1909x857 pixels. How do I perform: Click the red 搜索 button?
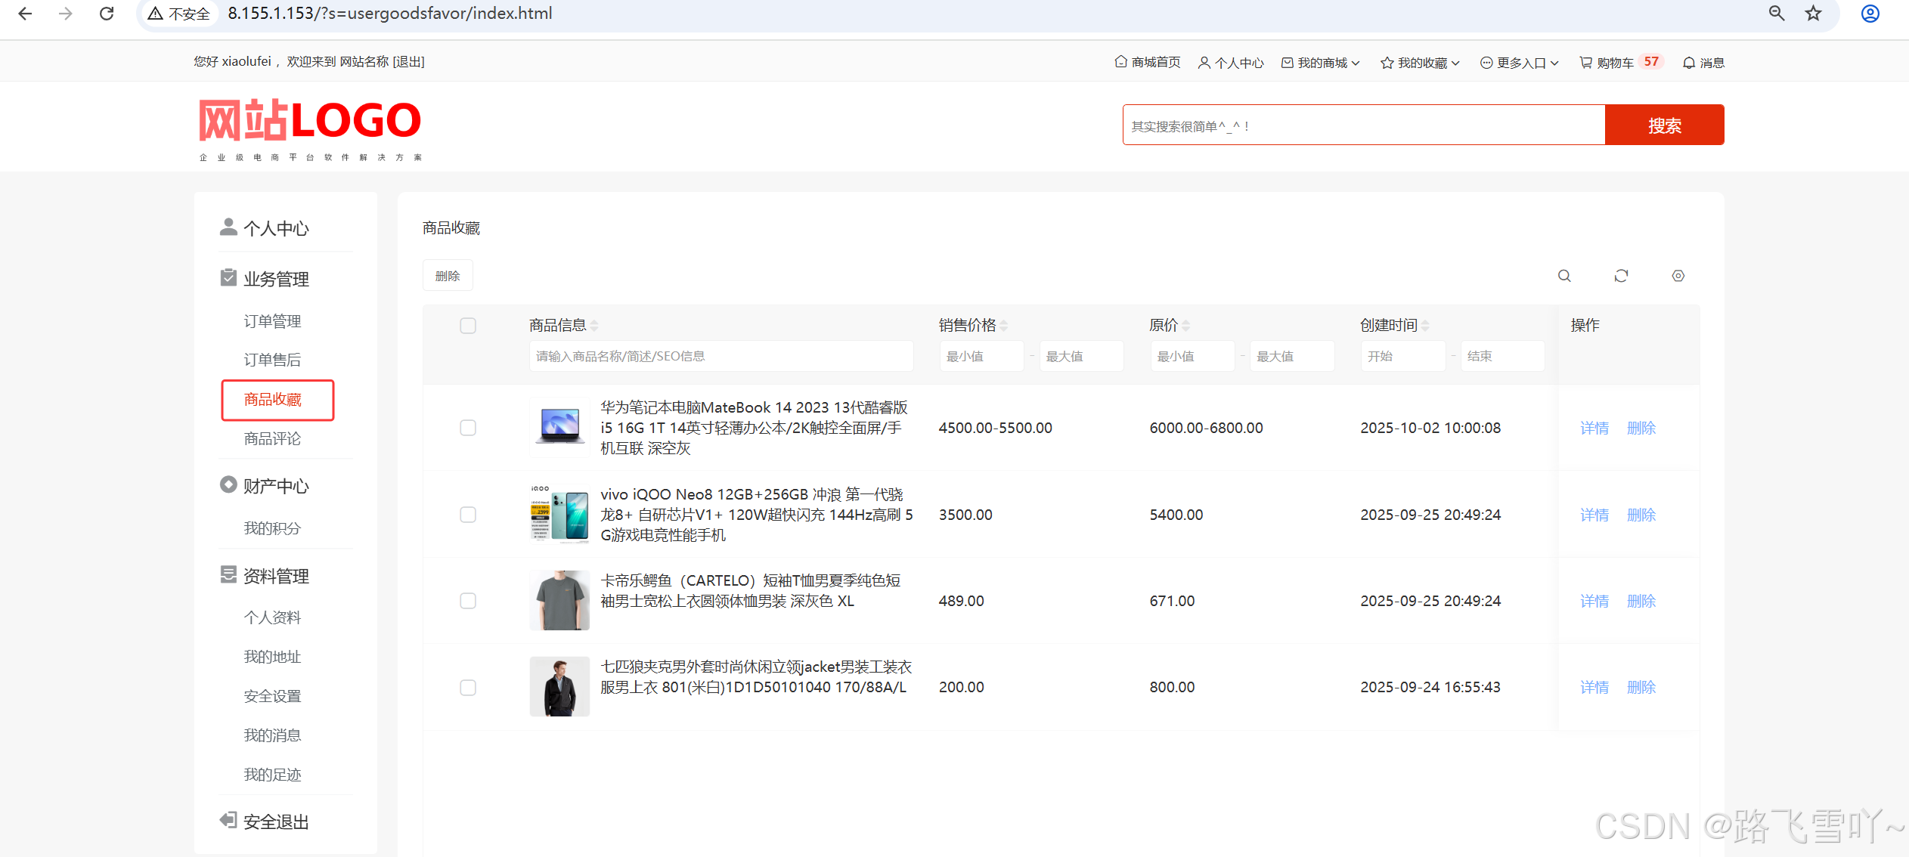(1664, 125)
